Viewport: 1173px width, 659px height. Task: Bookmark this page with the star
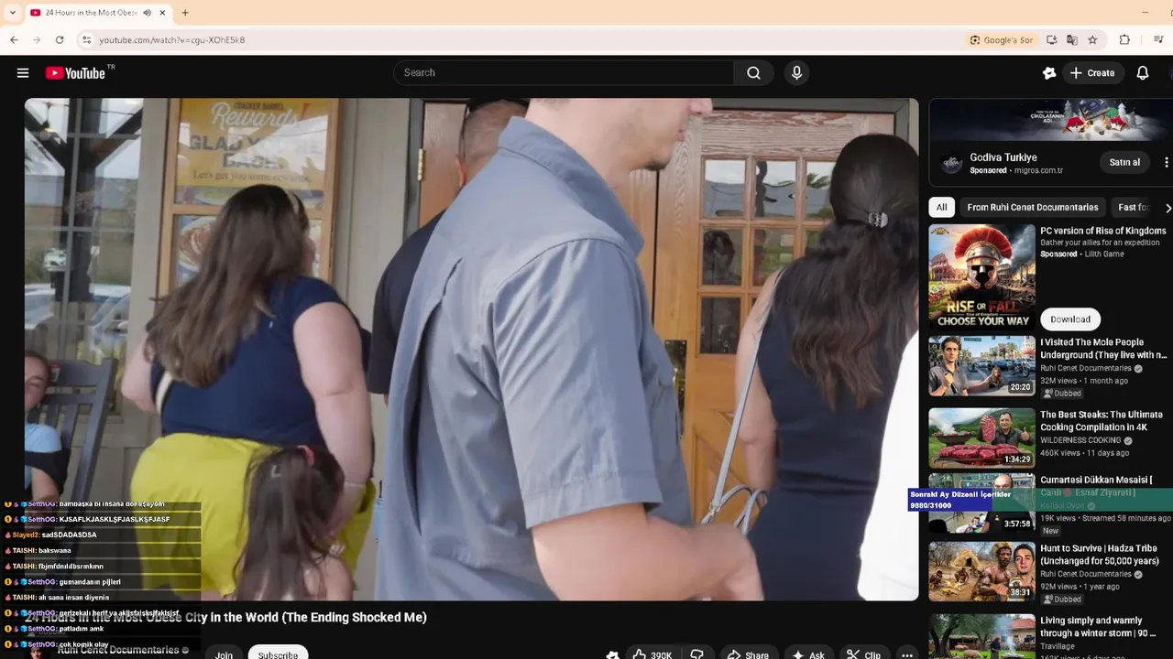[x=1092, y=39]
